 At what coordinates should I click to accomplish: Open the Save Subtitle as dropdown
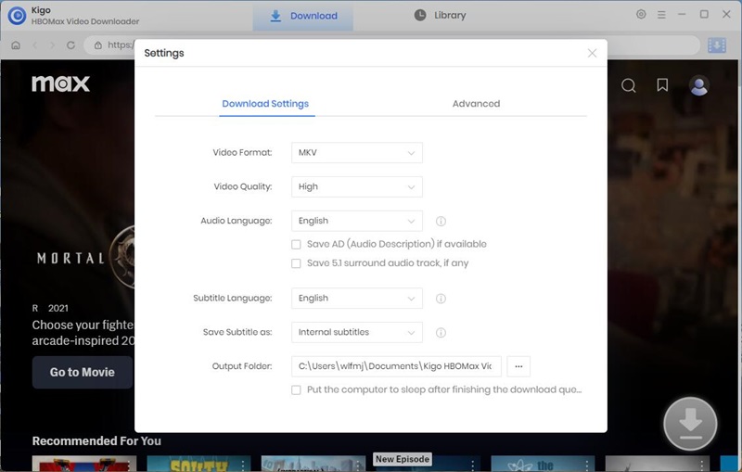coord(357,333)
